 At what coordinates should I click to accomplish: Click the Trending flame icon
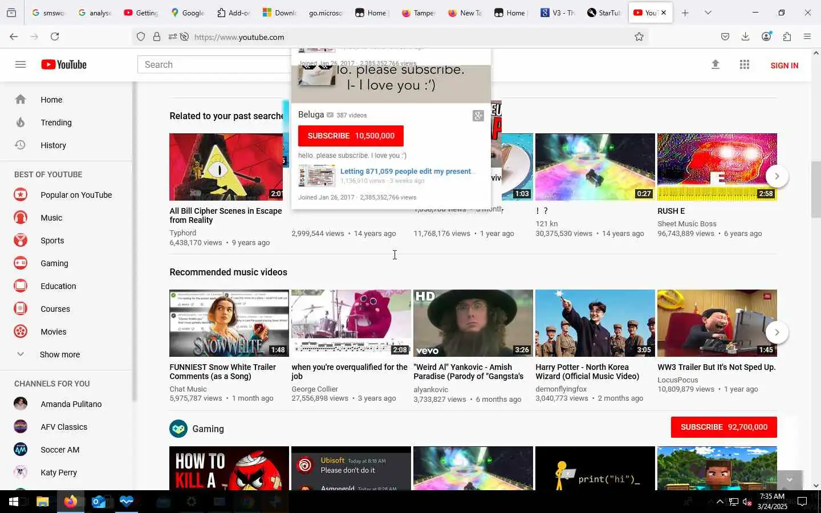[x=21, y=123]
